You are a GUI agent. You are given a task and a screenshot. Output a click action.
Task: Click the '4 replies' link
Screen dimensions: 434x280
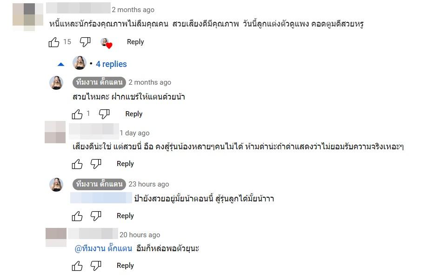coord(111,64)
